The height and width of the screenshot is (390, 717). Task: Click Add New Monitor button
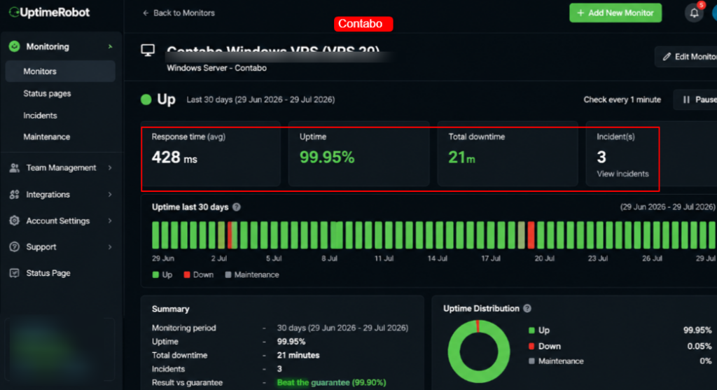(x=615, y=13)
